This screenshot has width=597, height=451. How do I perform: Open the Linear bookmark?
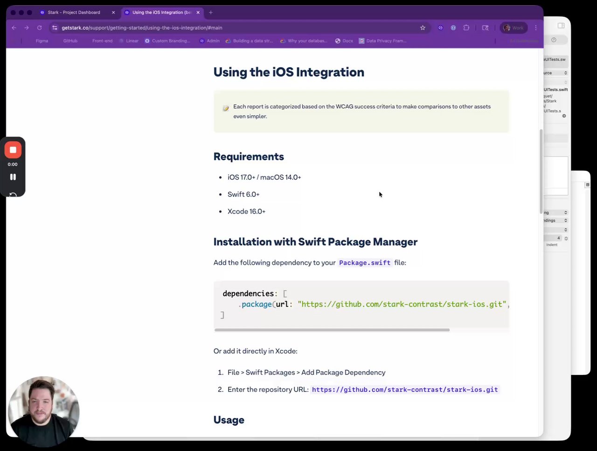coord(129,41)
